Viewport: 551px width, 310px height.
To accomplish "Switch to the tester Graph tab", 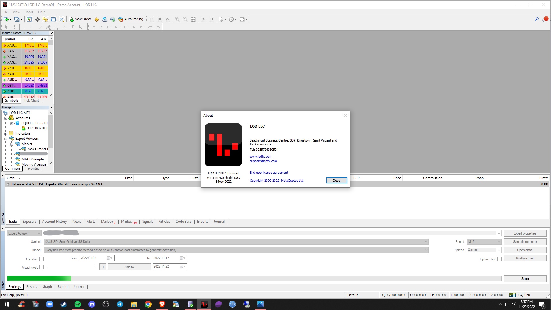I will pyautogui.click(x=47, y=287).
